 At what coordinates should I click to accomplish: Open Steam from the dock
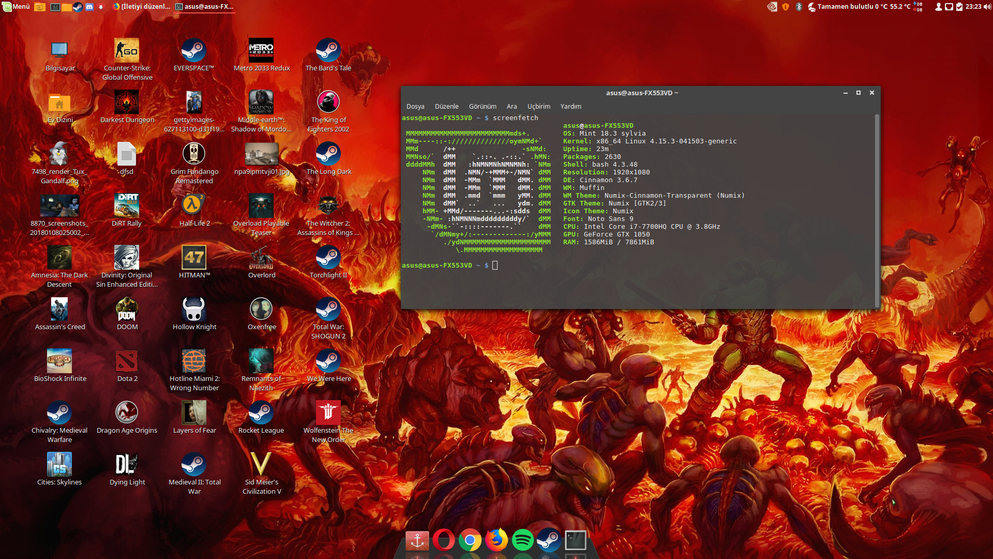549,540
